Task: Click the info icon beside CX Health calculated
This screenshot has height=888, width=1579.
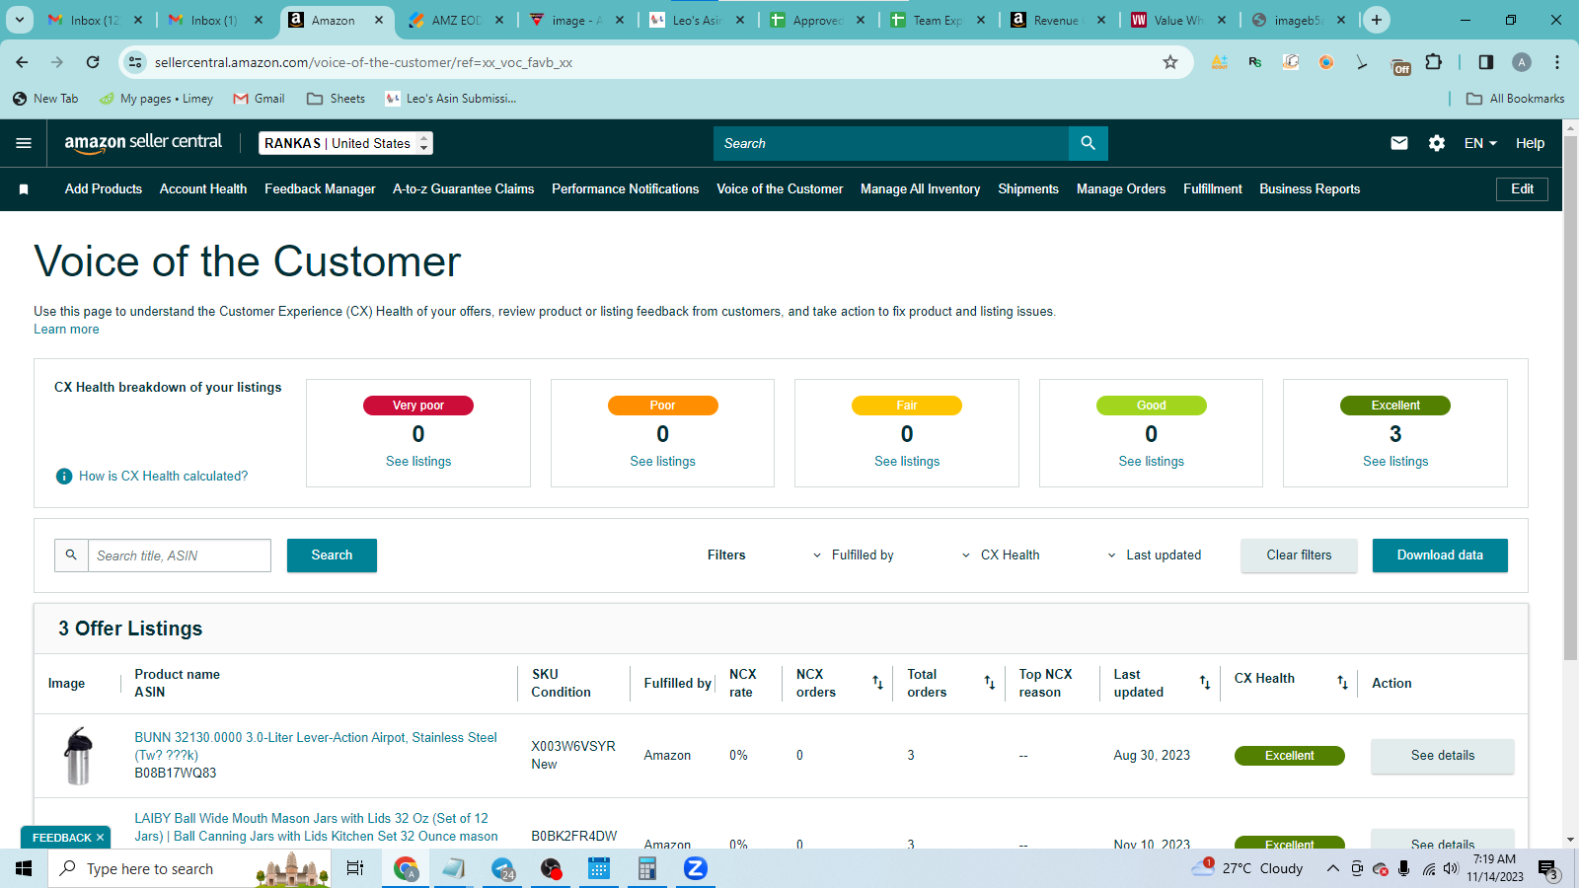Action: (64, 477)
